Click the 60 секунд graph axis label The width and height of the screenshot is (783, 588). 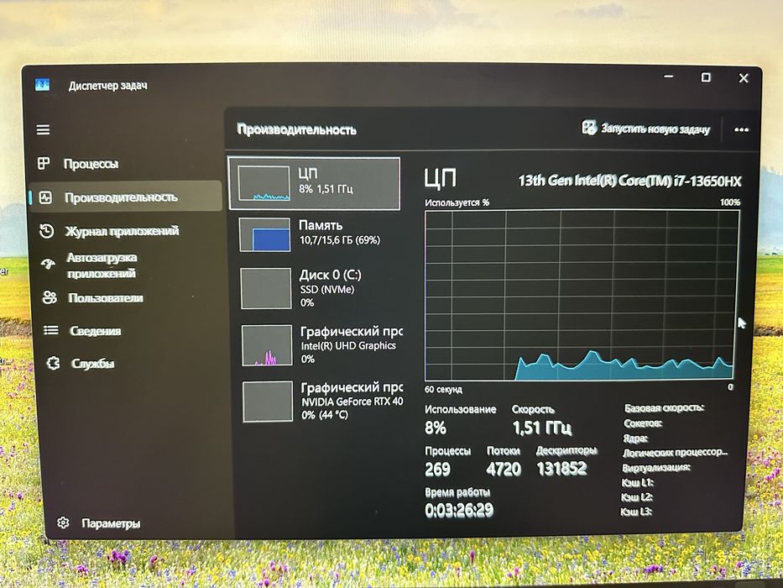coord(443,389)
